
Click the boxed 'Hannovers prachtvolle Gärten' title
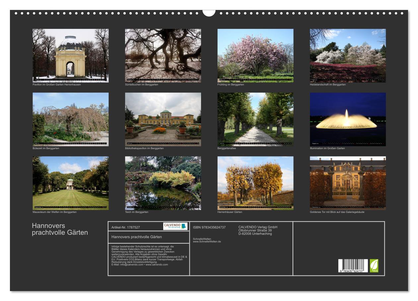click(137, 237)
